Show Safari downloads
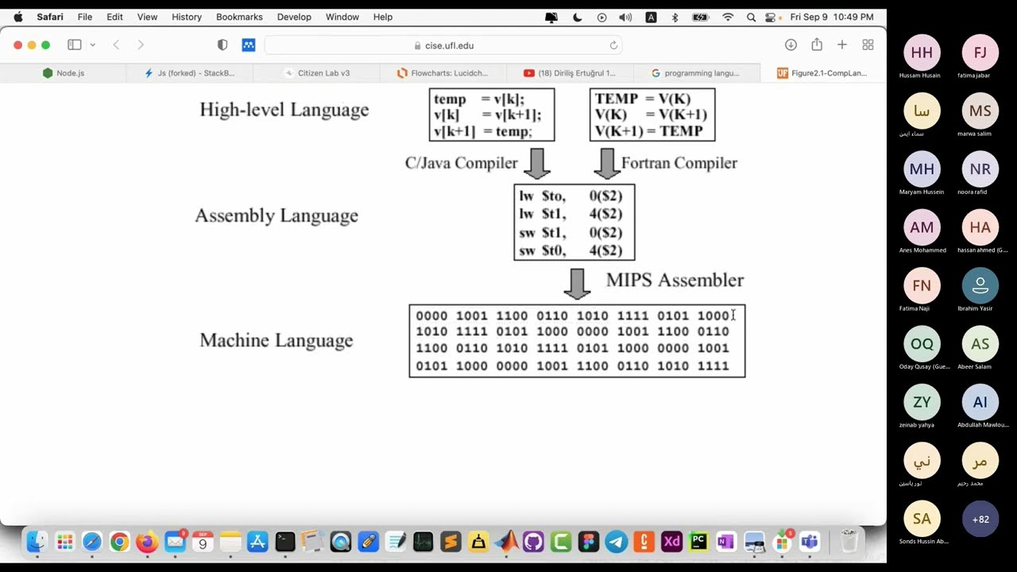The width and height of the screenshot is (1017, 572). tap(791, 45)
